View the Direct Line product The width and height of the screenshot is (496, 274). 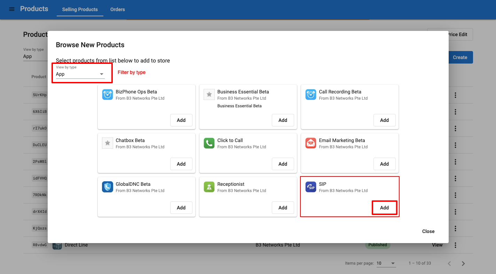437,245
